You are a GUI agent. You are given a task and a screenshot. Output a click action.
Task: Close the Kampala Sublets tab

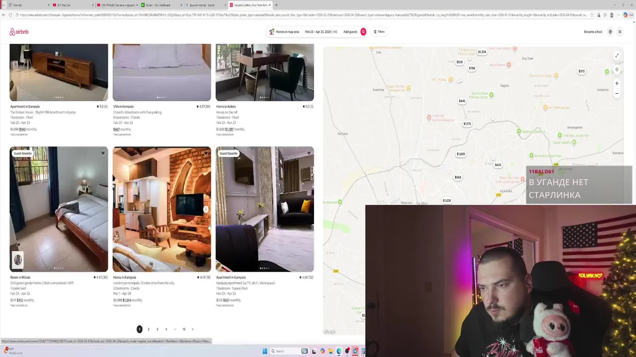270,5
